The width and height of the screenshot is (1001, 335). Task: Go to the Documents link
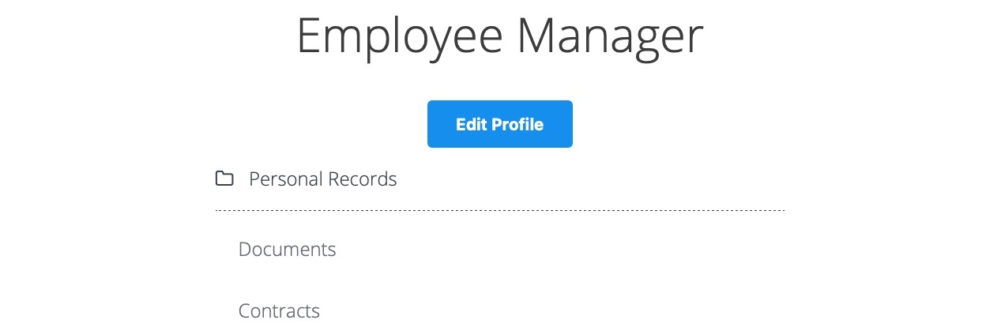point(287,250)
